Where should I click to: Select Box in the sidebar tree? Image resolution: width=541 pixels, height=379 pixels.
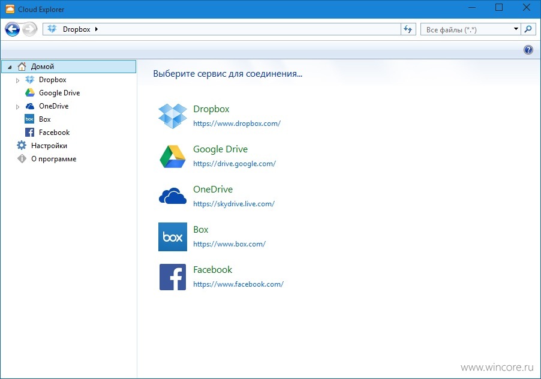click(45, 119)
